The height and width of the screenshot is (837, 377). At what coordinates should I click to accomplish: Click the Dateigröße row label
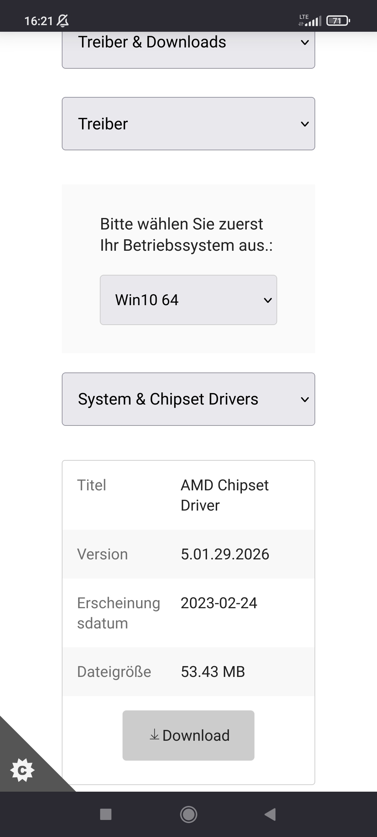(x=114, y=672)
